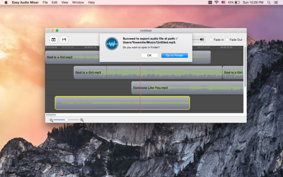
Task: Click the Go to Finder button
Action: click(175, 56)
